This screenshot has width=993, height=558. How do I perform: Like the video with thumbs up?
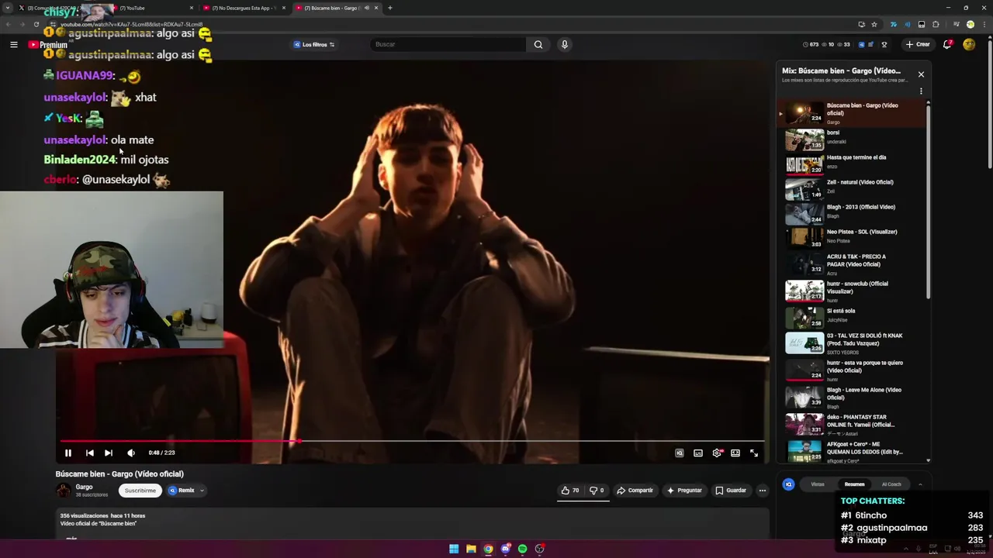click(570, 490)
